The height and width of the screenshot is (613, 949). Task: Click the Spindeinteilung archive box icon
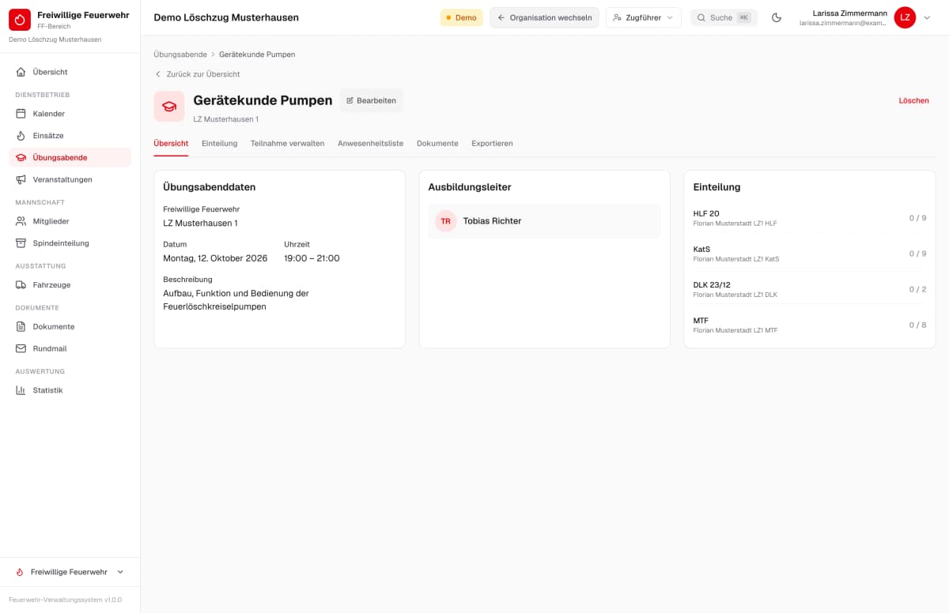21,243
